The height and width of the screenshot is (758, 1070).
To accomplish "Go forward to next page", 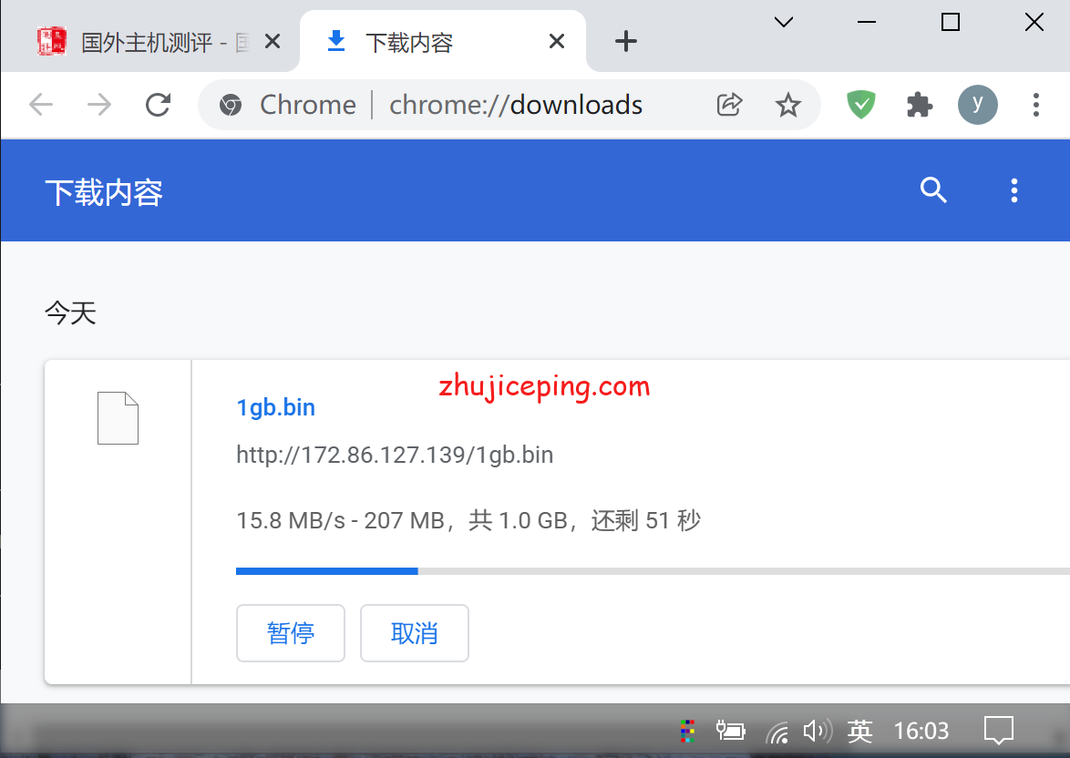I will click(x=99, y=105).
